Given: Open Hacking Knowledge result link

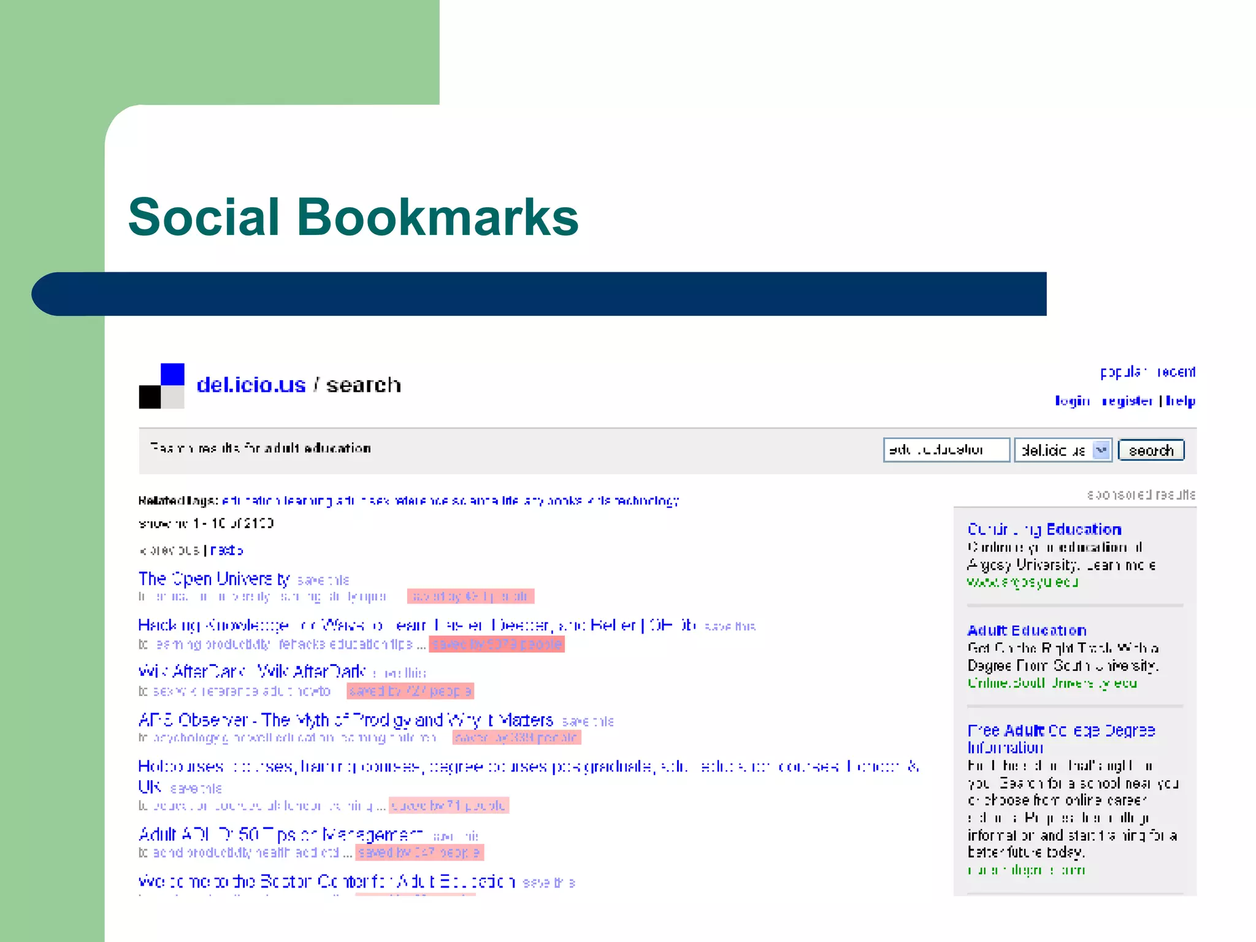Looking at the screenshot, I should tap(417, 626).
